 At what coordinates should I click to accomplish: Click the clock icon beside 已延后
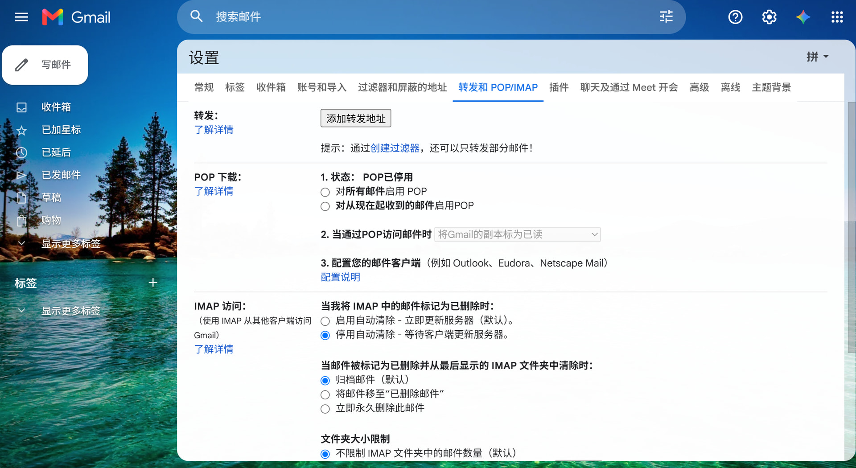pos(21,153)
